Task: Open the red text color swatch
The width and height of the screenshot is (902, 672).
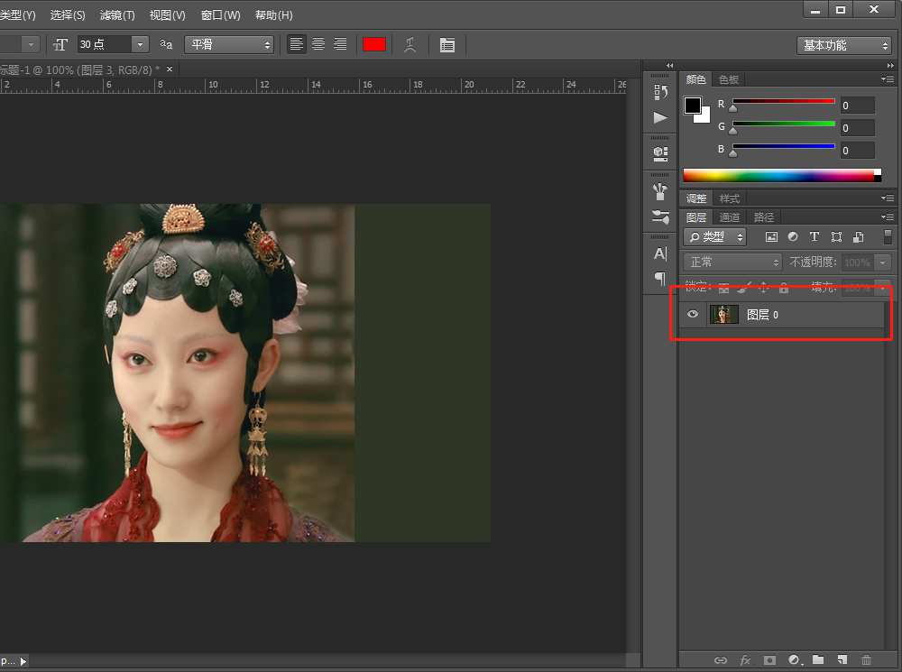Action: coord(374,44)
